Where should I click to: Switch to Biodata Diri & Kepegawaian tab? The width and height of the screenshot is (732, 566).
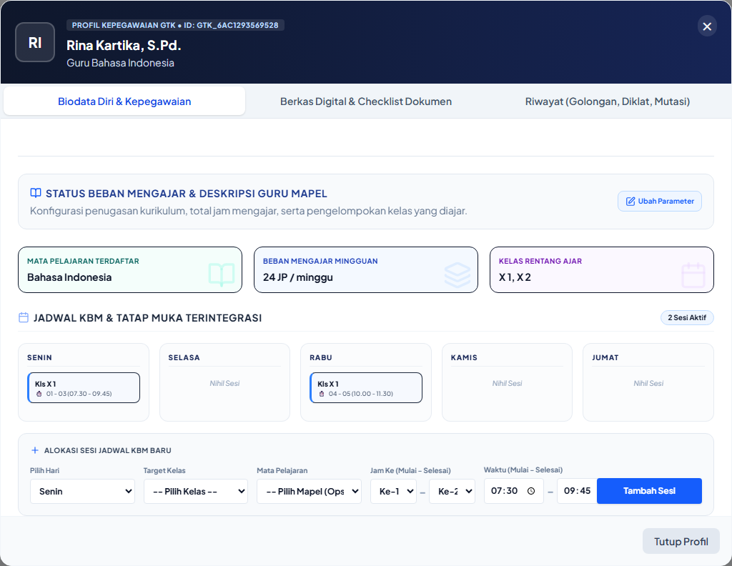click(x=124, y=101)
